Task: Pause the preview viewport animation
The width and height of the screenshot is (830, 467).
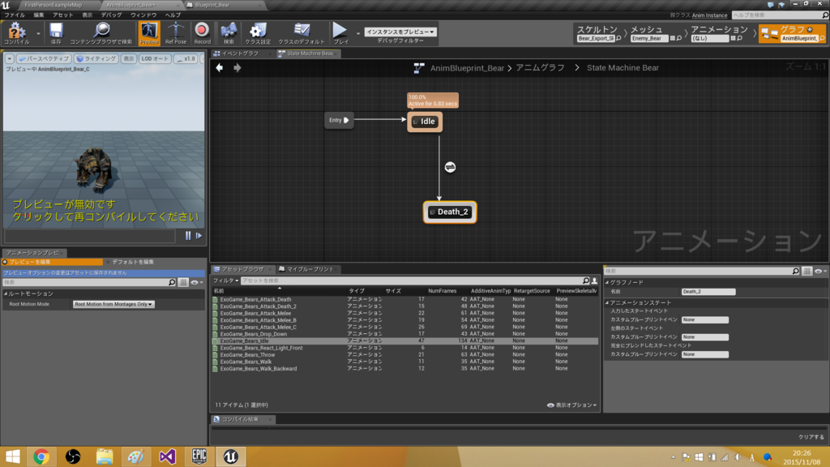Action: [x=188, y=236]
